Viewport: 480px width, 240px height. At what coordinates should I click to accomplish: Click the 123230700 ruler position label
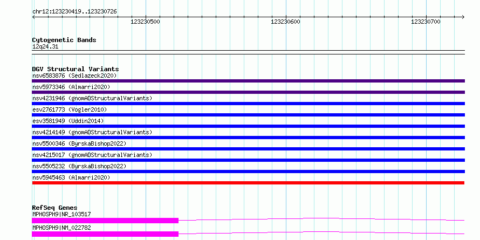(x=426, y=22)
